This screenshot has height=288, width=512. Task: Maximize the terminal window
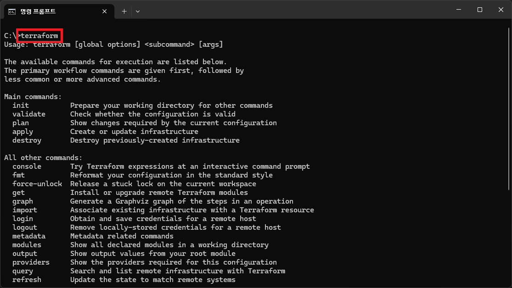point(479,10)
